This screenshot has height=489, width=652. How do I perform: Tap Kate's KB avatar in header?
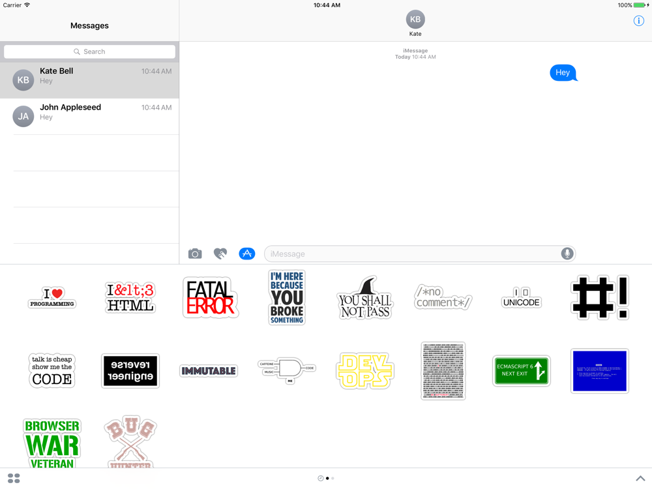[415, 19]
